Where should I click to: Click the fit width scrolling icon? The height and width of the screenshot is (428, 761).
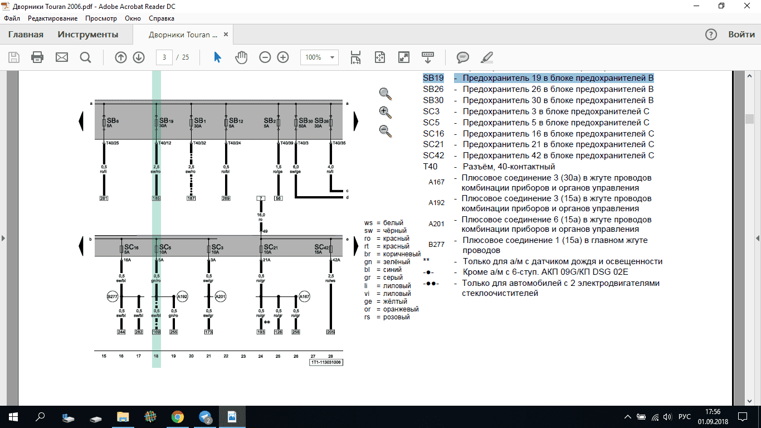355,57
